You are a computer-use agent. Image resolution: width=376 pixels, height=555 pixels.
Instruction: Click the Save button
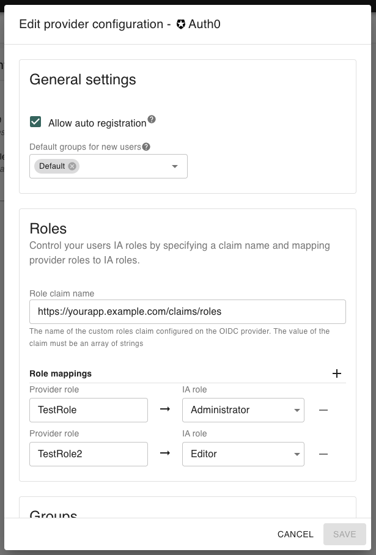344,534
